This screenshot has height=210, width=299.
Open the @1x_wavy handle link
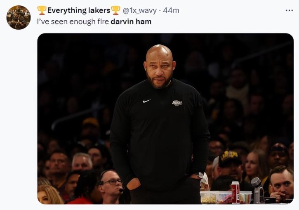pyautogui.click(x=140, y=10)
